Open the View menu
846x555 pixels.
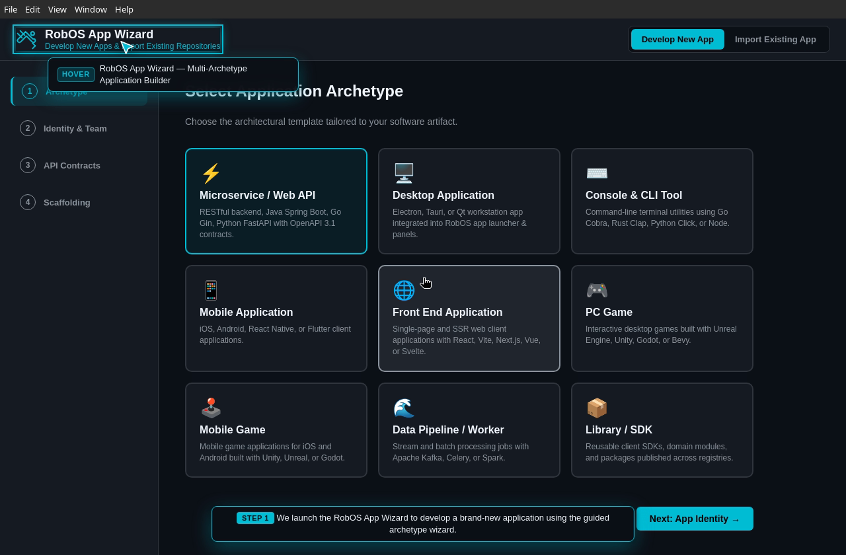coord(58,9)
